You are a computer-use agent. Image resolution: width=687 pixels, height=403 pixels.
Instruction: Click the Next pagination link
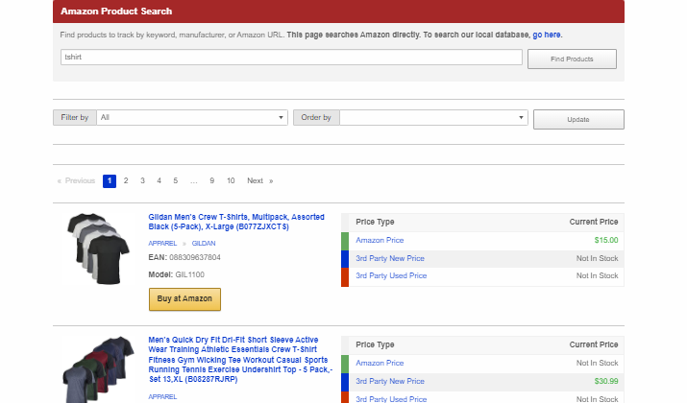click(x=259, y=180)
